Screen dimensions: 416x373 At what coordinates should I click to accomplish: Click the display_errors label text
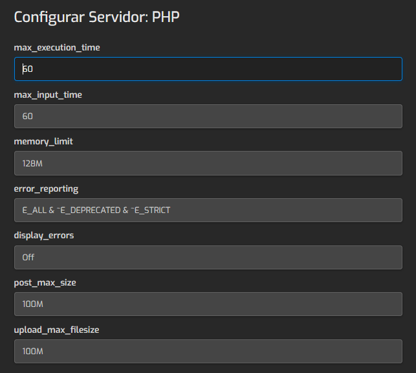(44, 235)
